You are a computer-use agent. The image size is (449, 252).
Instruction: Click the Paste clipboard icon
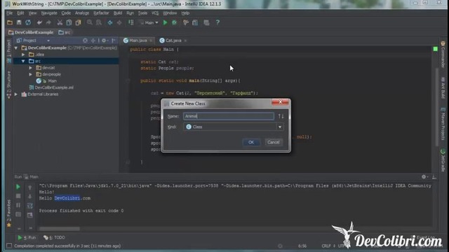click(78, 22)
